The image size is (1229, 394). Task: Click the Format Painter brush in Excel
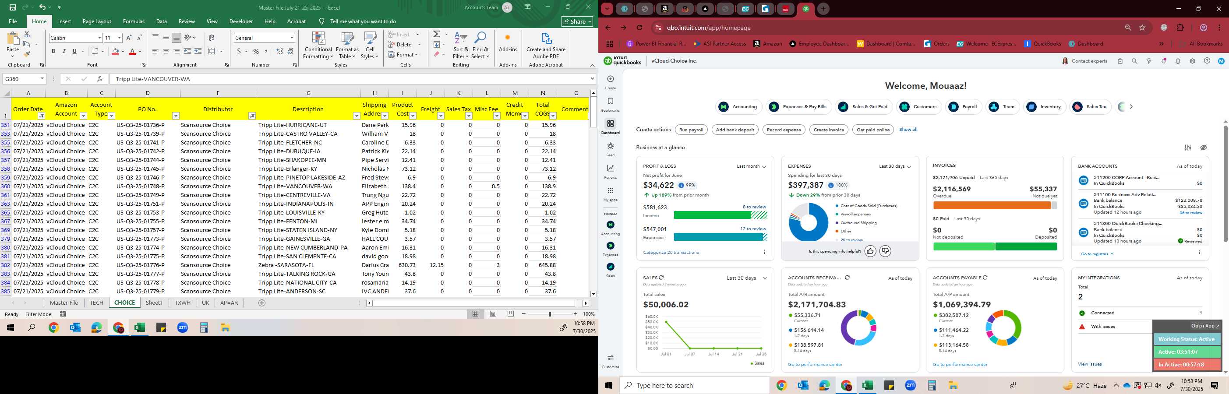coord(27,54)
